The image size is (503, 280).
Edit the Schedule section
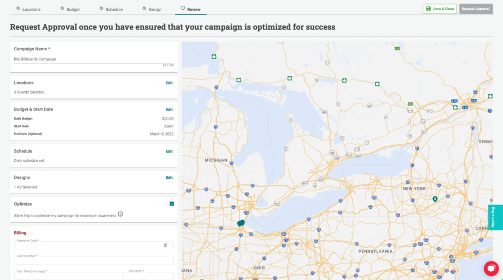(x=169, y=151)
